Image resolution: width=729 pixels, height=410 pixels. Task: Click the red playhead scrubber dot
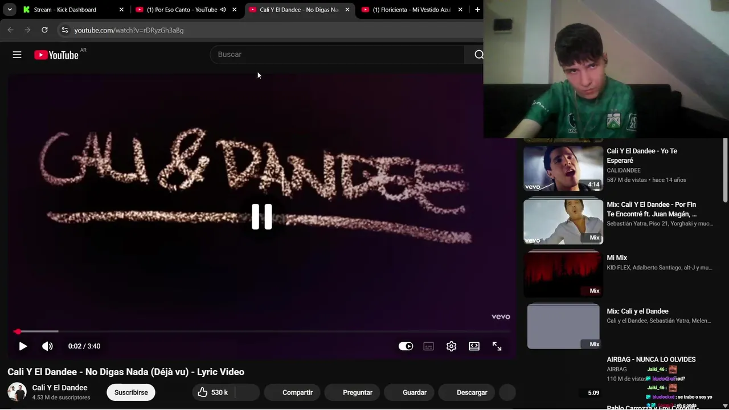tap(18, 331)
